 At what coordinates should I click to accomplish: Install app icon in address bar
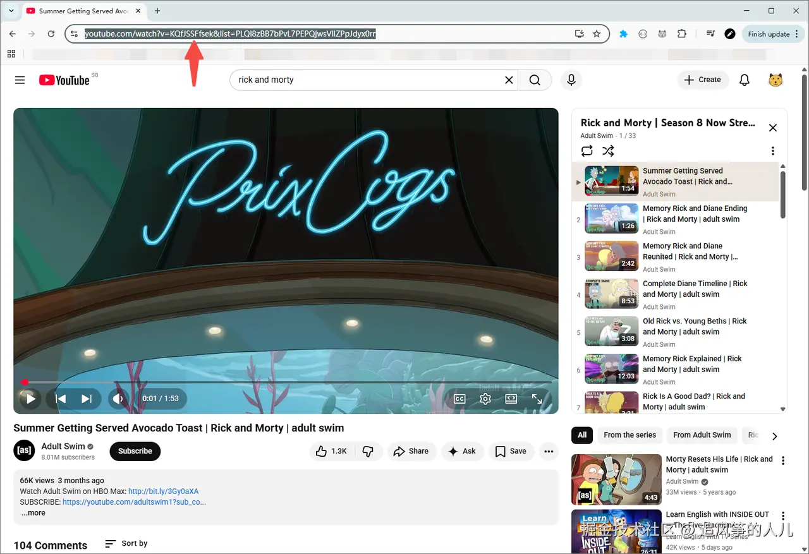click(579, 34)
